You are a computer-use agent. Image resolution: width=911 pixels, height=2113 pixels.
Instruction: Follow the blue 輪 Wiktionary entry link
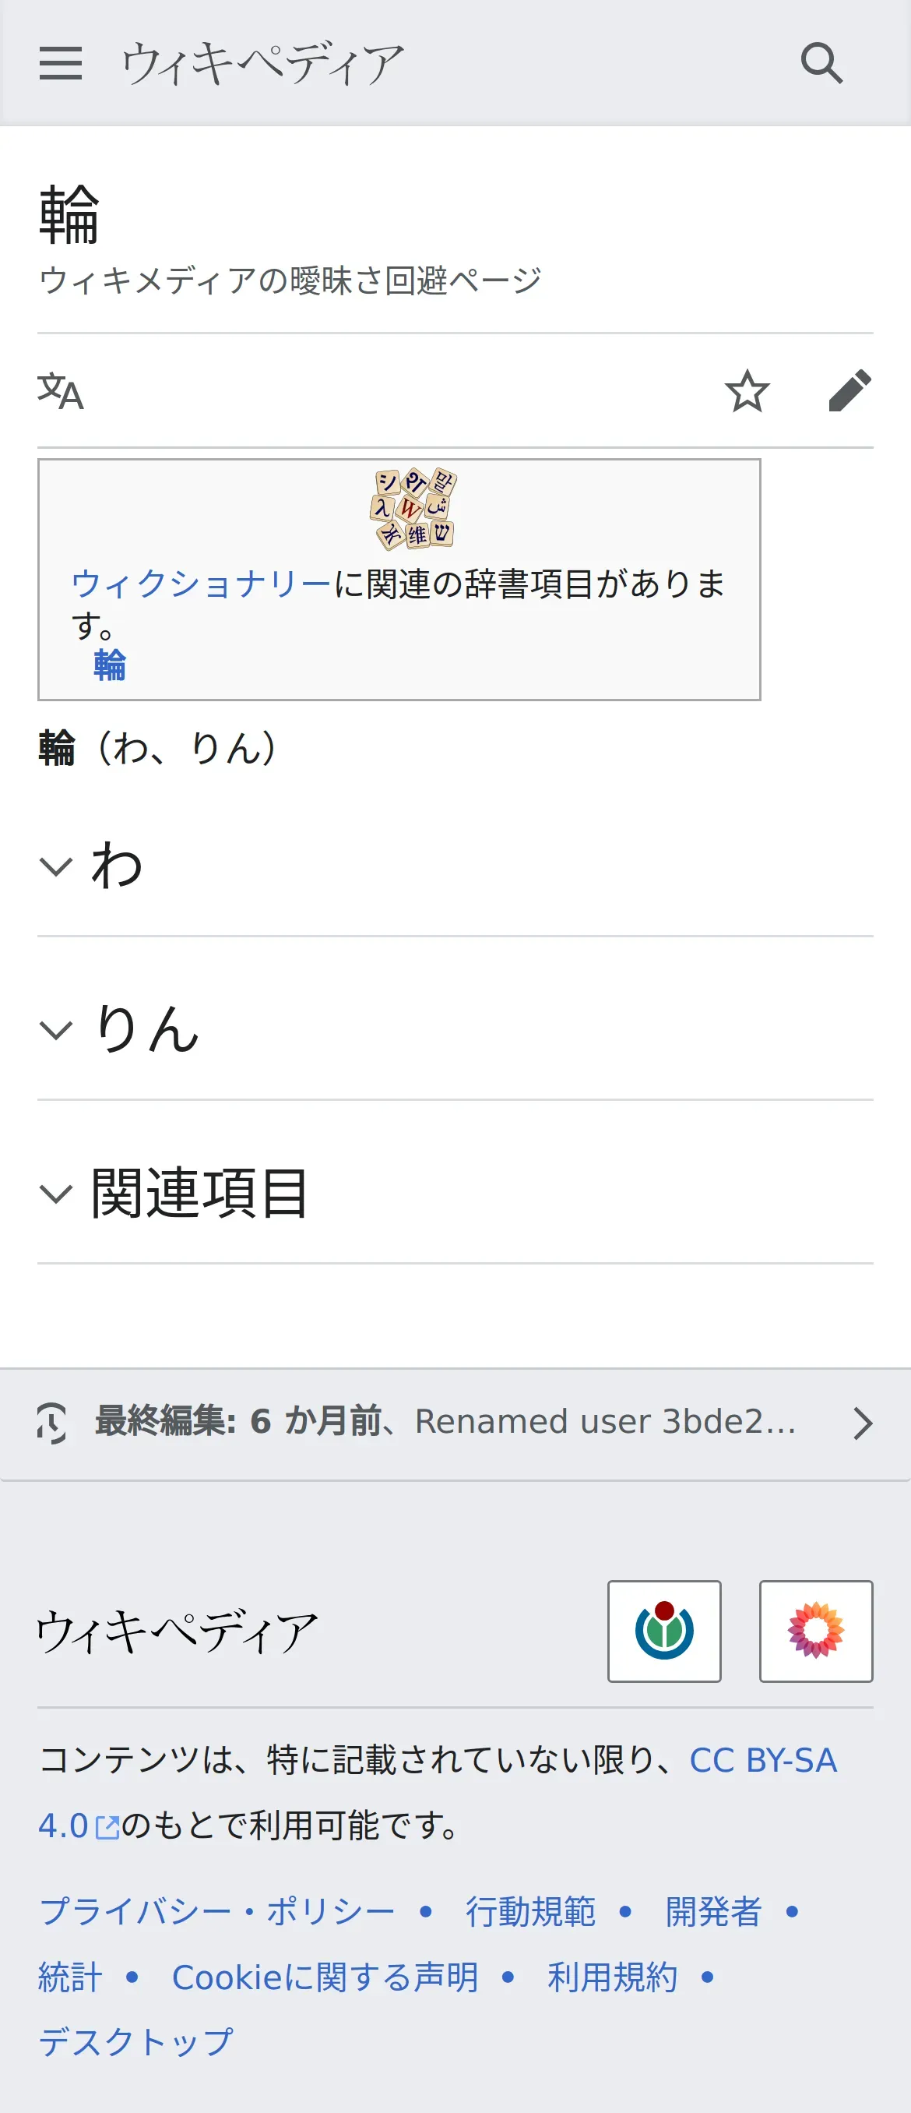click(x=110, y=665)
